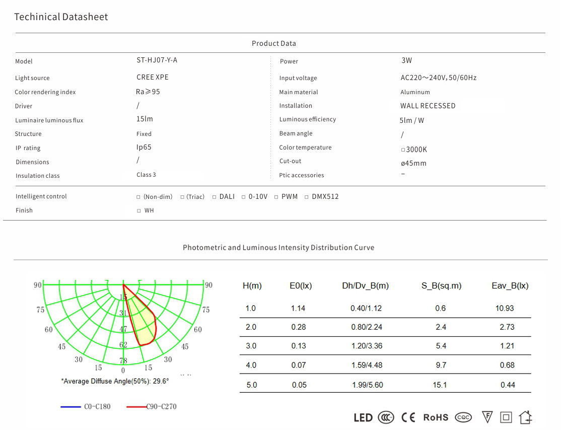Click the CE conformity mark icon
This screenshot has width=561, height=430.
pyautogui.click(x=408, y=417)
